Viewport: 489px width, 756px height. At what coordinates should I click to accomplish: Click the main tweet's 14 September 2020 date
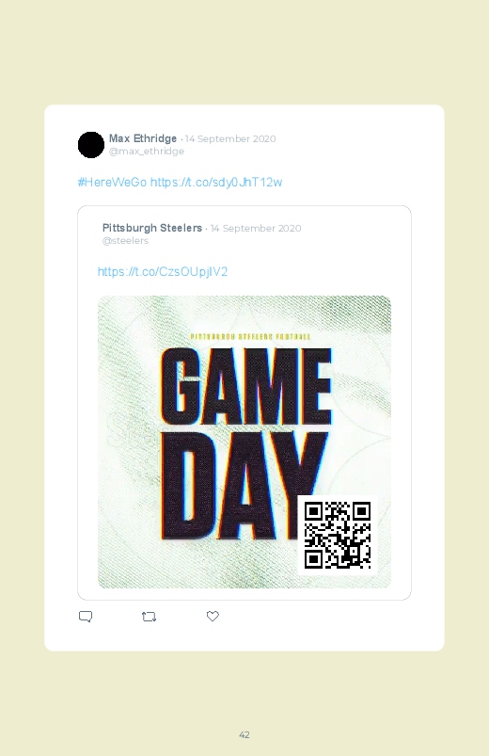point(230,138)
